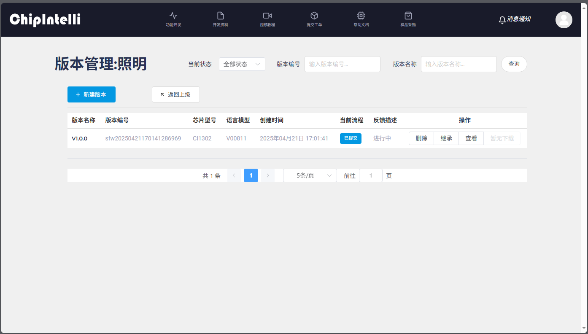Click 查看 for version V1.0.0

point(471,138)
